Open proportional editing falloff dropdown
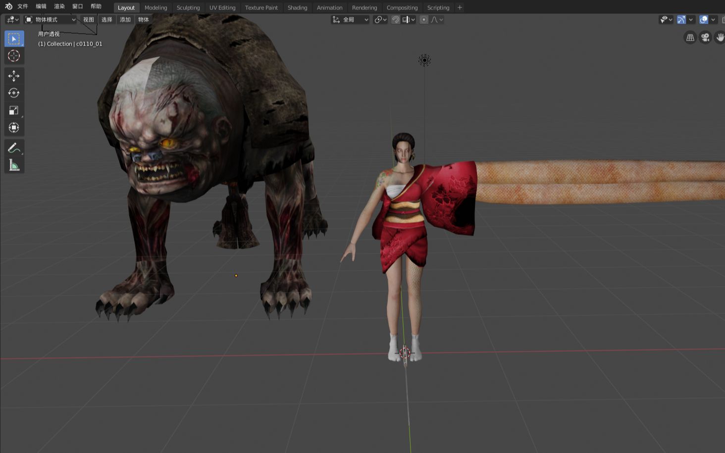This screenshot has width=725, height=453. pos(437,20)
